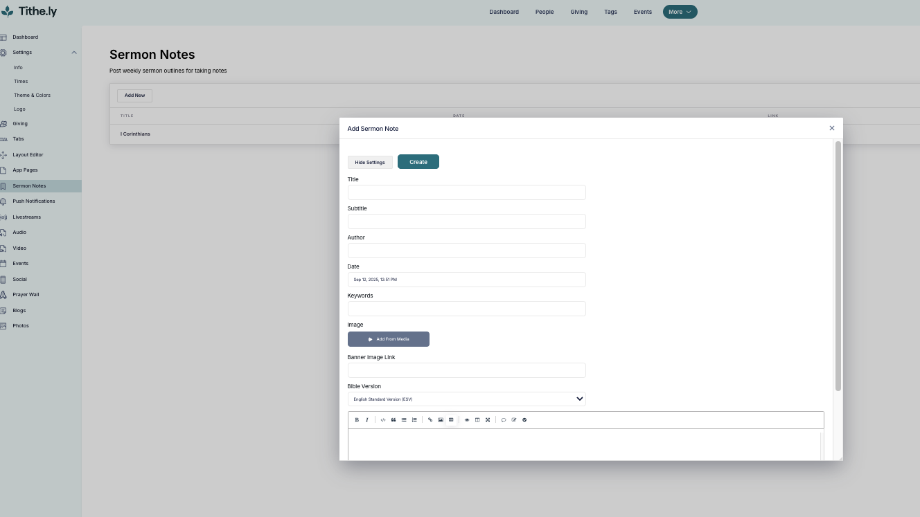Insert a blockquote with the quote icon
The image size is (920, 517).
393,420
